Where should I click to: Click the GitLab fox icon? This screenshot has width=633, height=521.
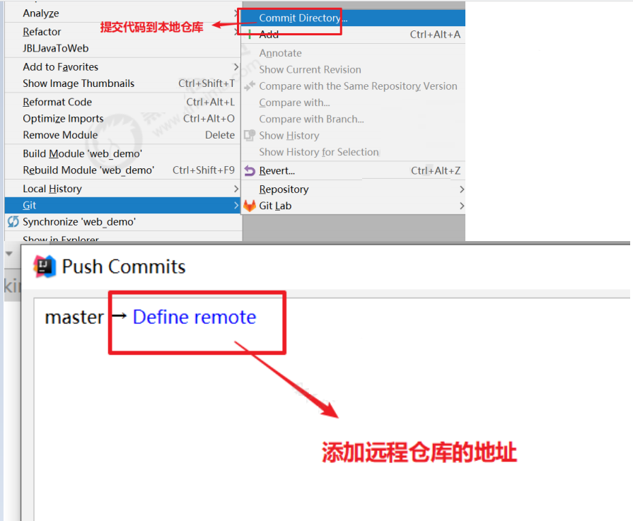[x=250, y=206]
